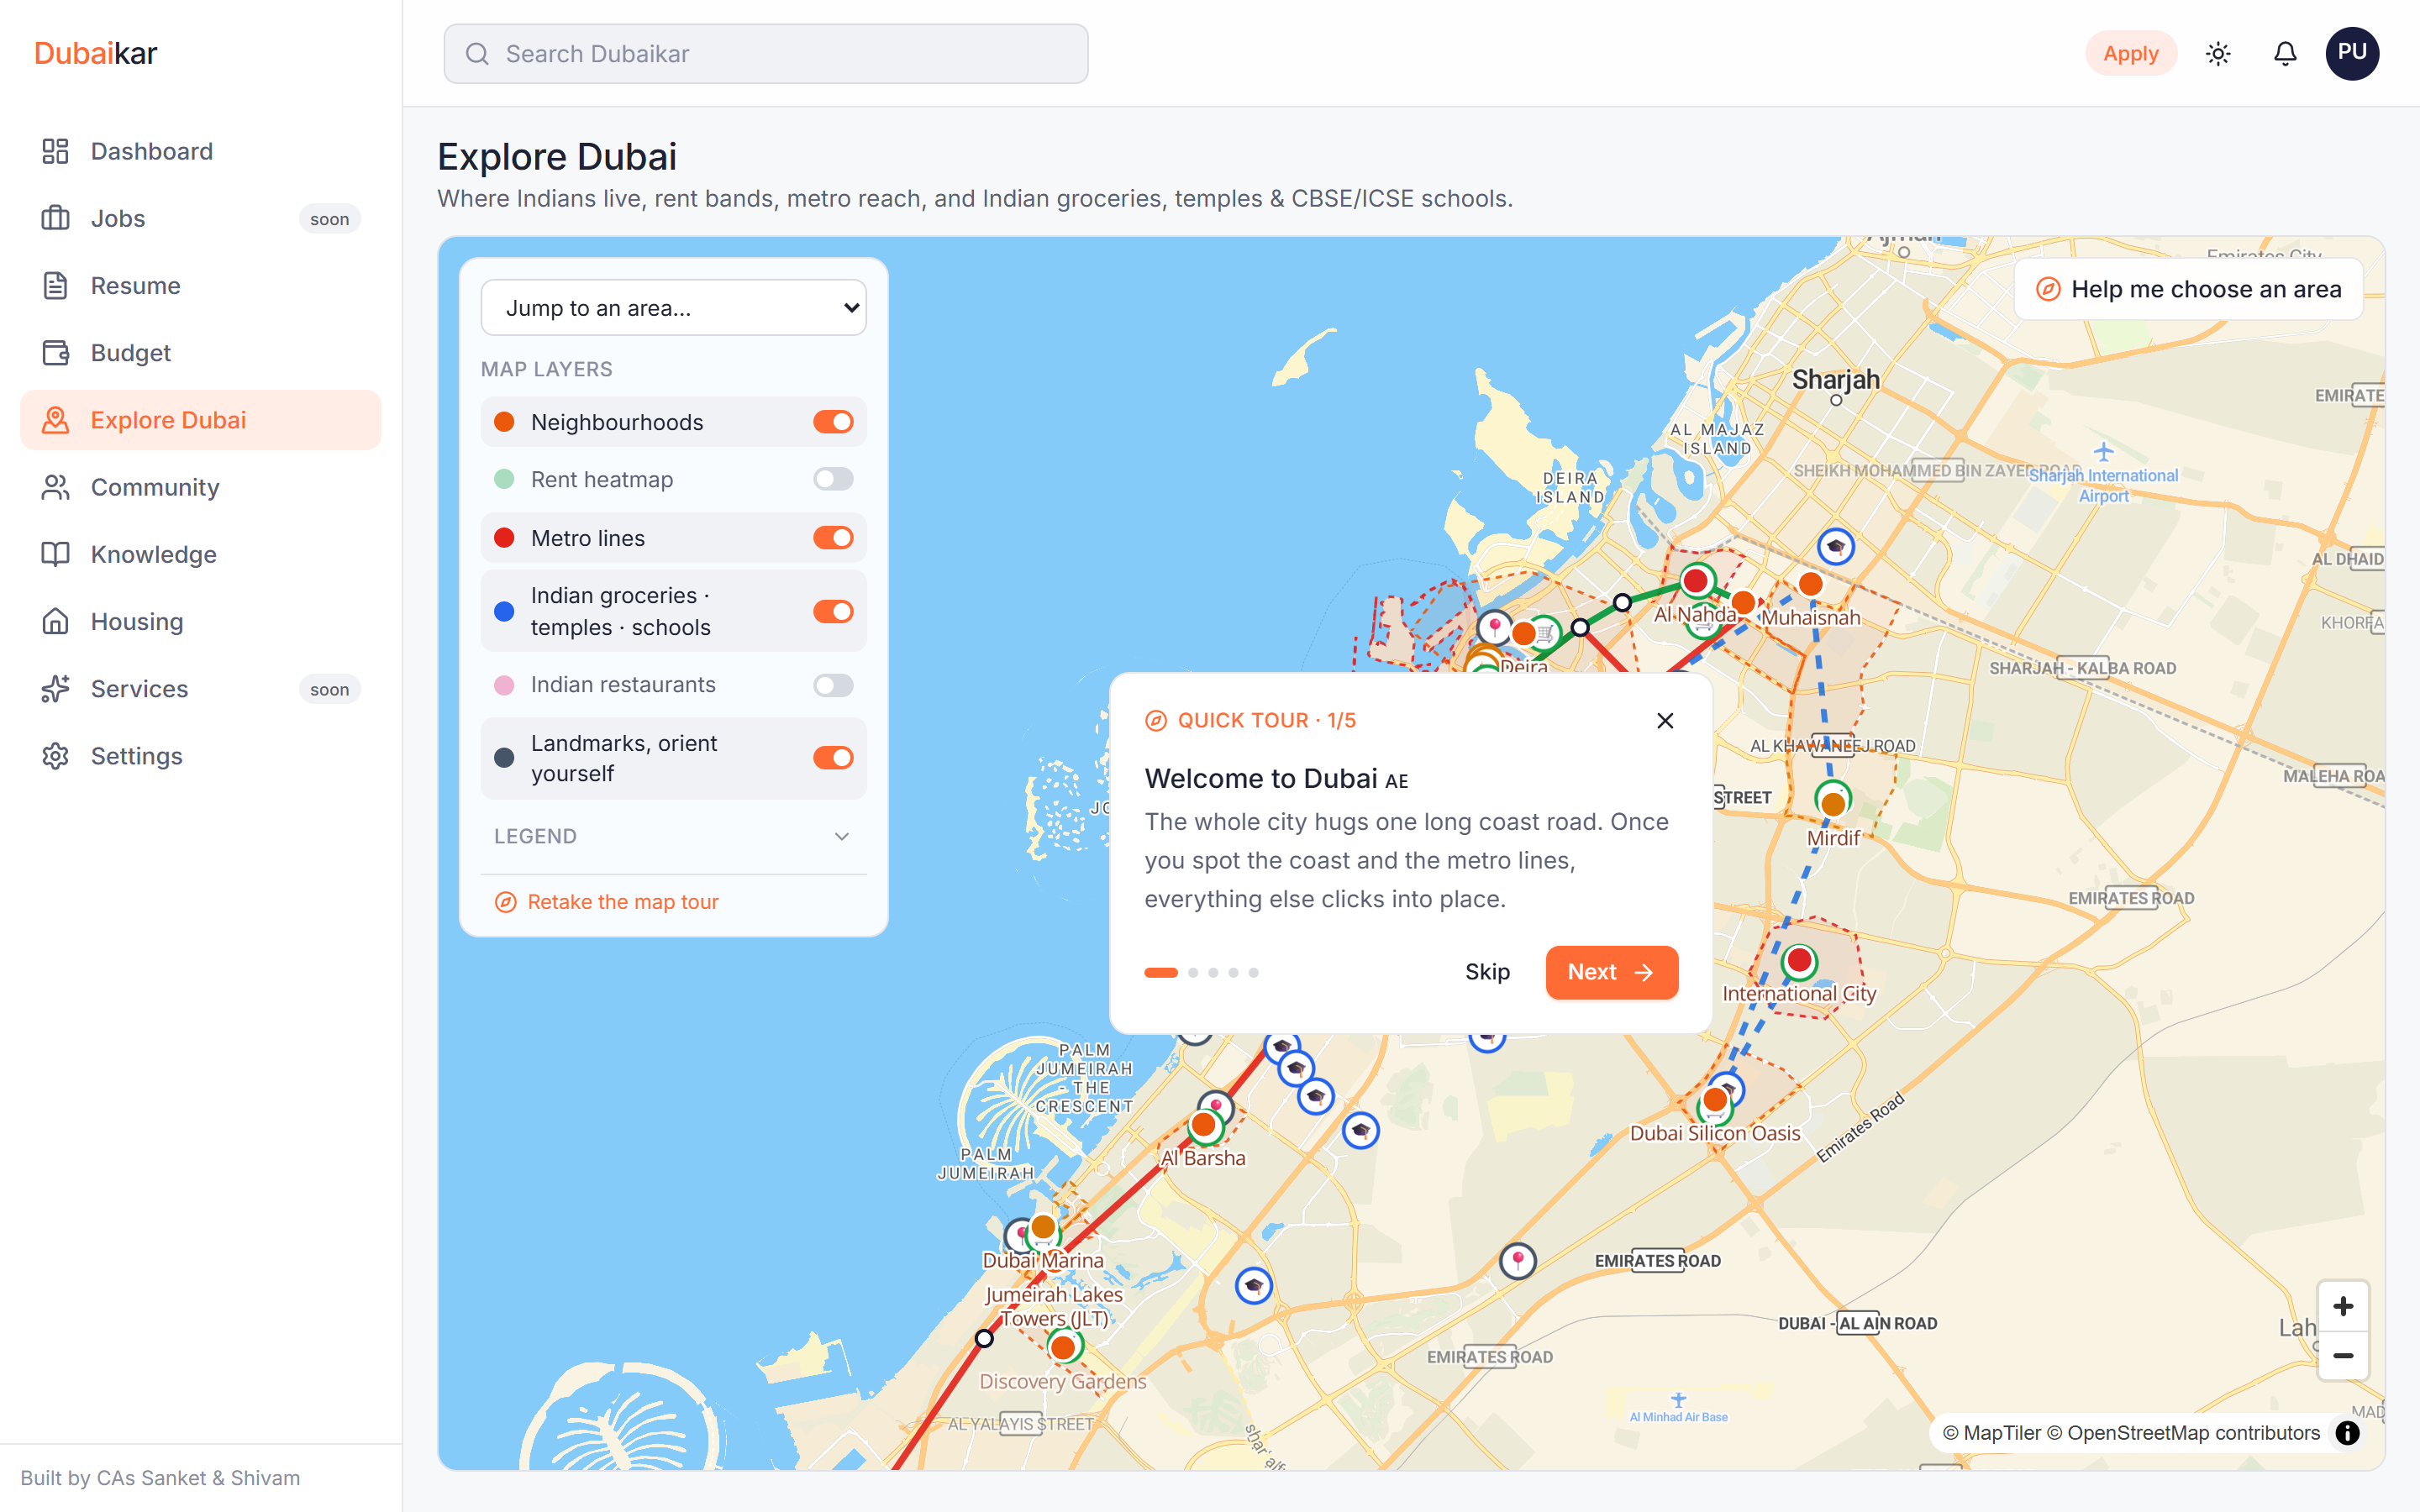Open notifications bell
The height and width of the screenshot is (1512, 2420).
coord(2285,54)
